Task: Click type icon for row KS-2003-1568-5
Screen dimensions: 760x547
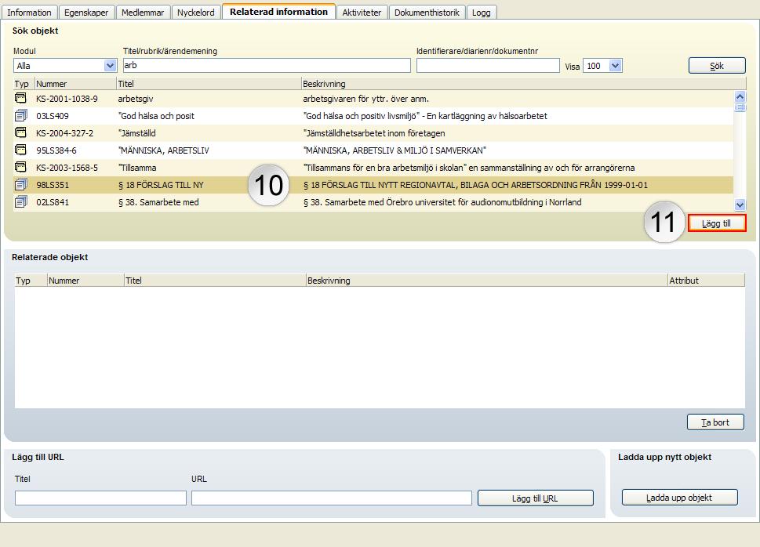Action: tap(20, 168)
